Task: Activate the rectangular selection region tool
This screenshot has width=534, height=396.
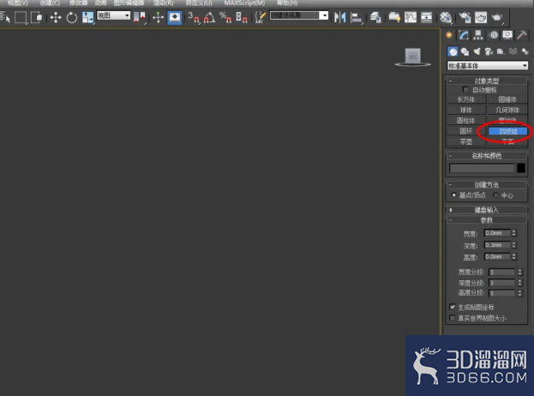Action: point(21,17)
